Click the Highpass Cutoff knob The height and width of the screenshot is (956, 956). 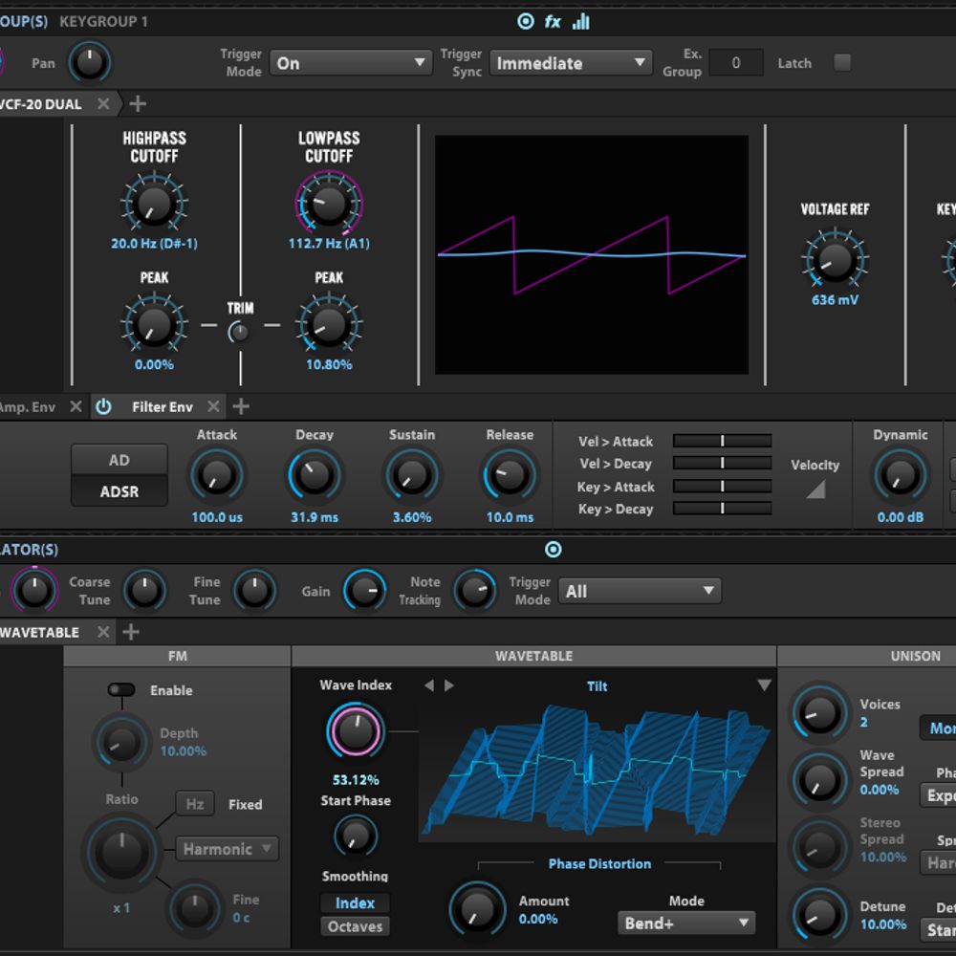[154, 204]
